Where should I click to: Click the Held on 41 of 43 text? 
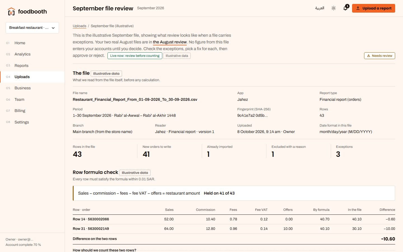219,193
